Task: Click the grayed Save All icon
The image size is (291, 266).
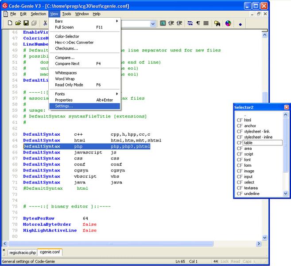Action: tap(34, 23)
